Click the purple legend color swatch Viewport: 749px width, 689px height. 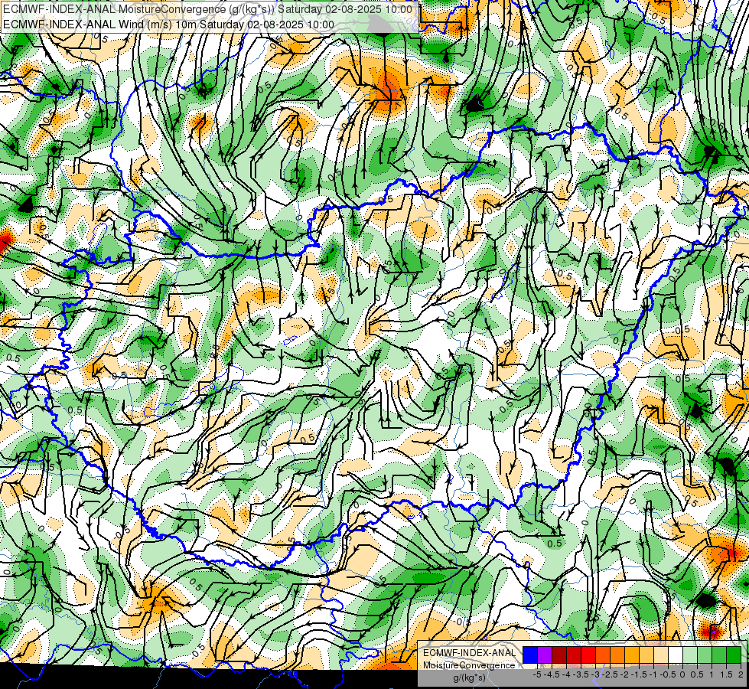545,655
